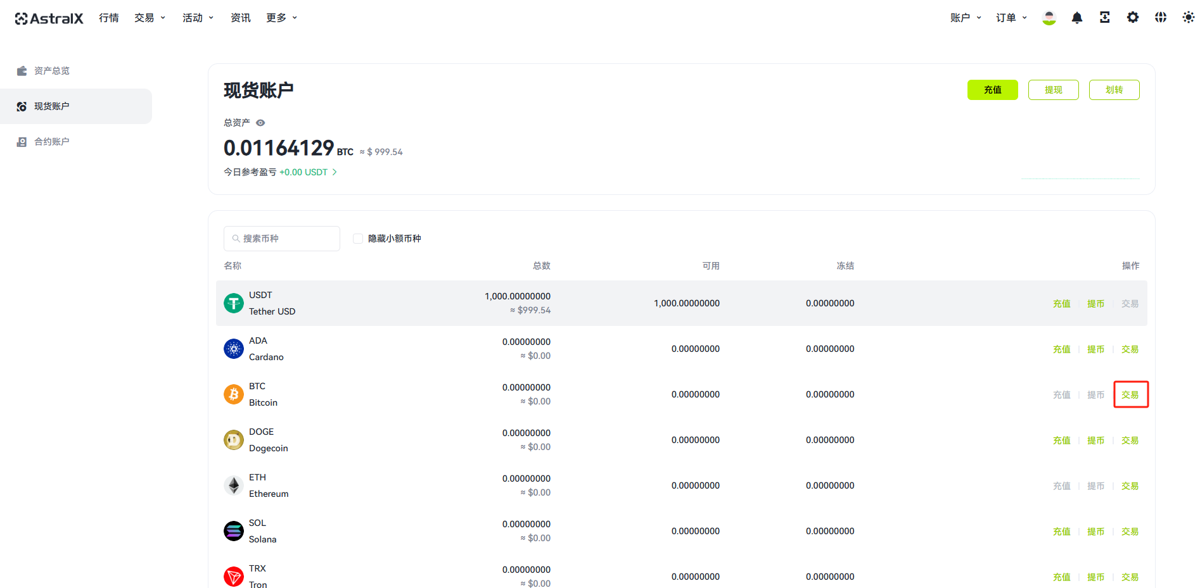Expand the 交易 navigation dropdown

tap(150, 18)
